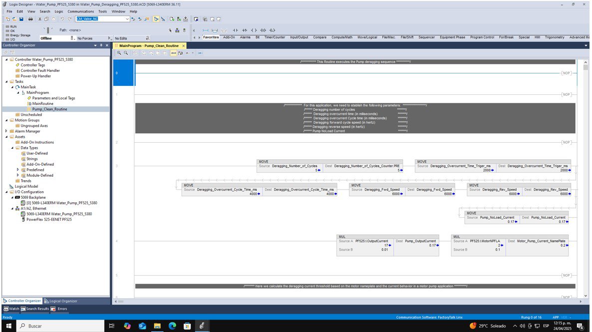Screen dimensions: 592x332
Task: Open the Logic menu
Action: (59, 11)
